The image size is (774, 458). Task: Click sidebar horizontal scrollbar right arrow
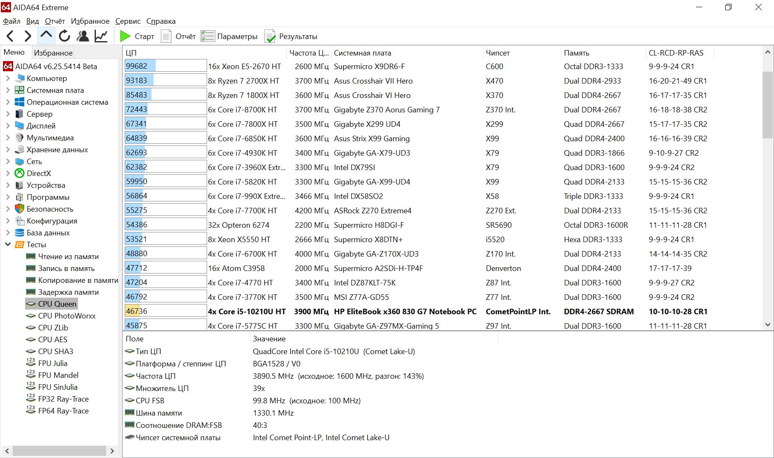(112, 451)
